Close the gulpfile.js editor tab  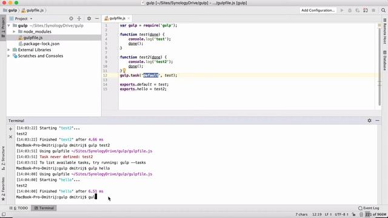129,18
